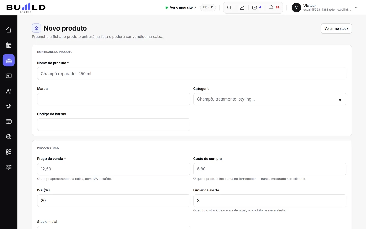Open the messages envelope icon

[x=255, y=8]
